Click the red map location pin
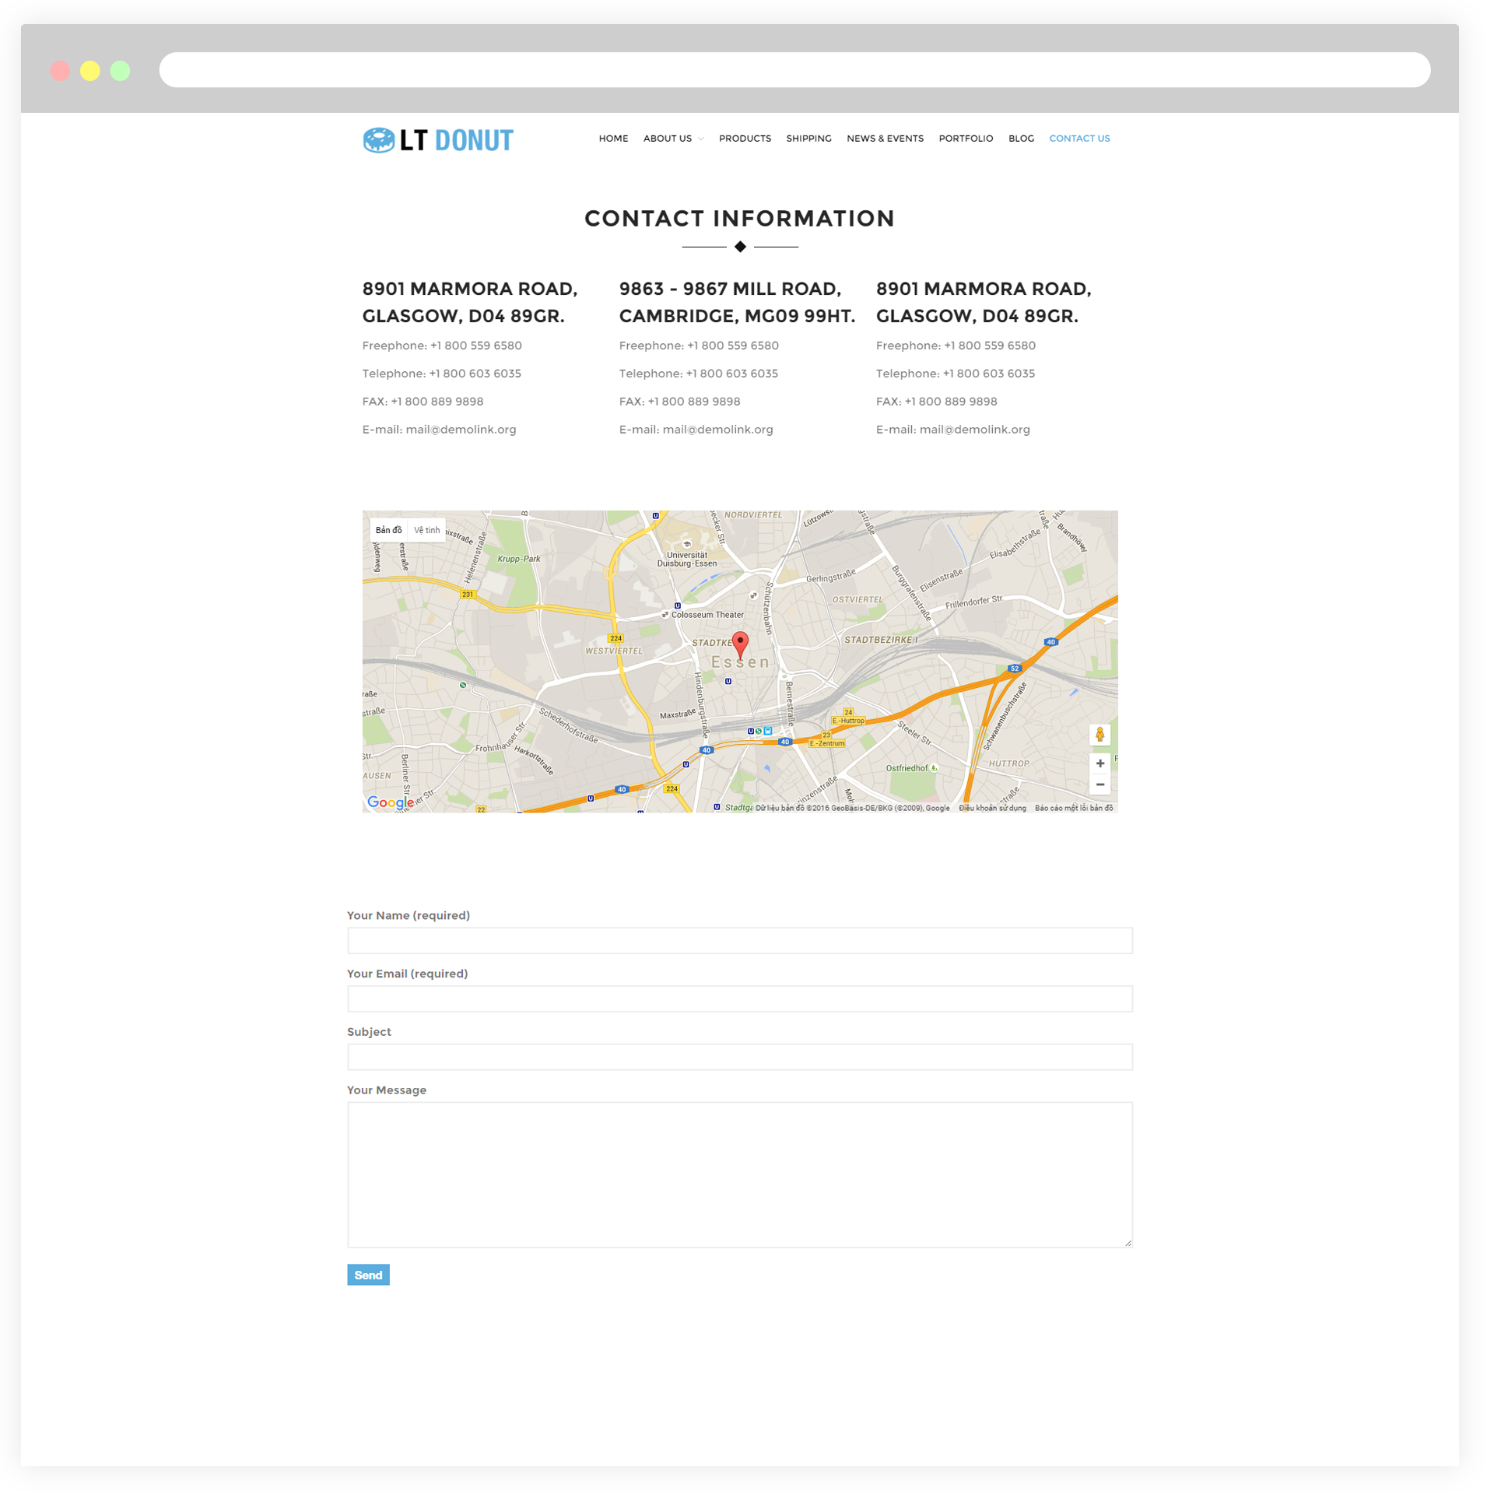Image resolution: width=1487 pixels, height=1495 pixels. tap(740, 645)
